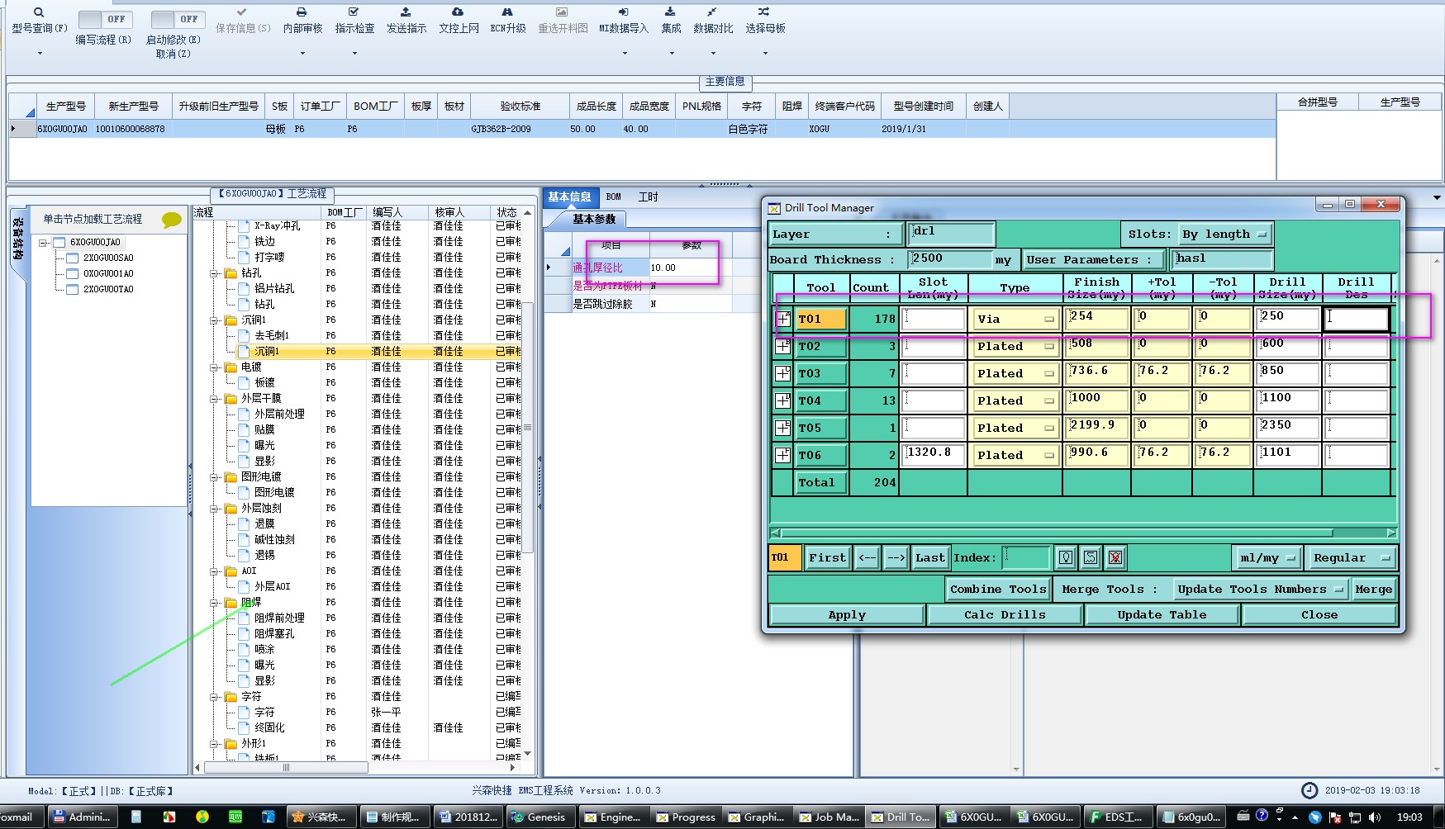Click the red X icon next to Index
This screenshot has width=1445, height=829.
[1115, 557]
